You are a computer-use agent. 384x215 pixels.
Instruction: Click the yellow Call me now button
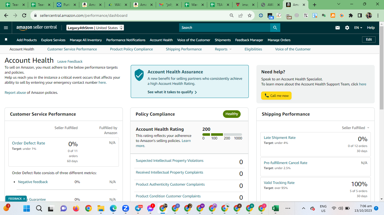[276, 96]
